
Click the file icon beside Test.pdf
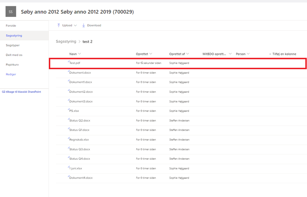pyautogui.click(x=69, y=62)
